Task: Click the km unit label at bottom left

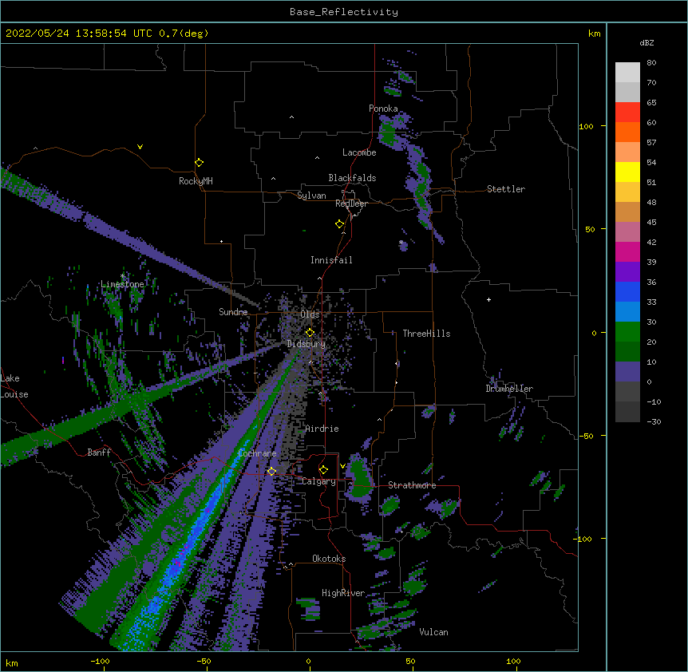Action: pyautogui.click(x=12, y=662)
